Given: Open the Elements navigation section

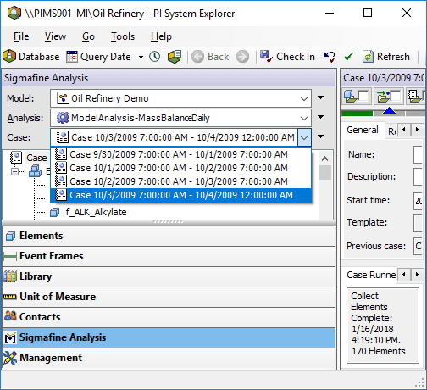Looking at the screenshot, I should (x=169, y=236).
